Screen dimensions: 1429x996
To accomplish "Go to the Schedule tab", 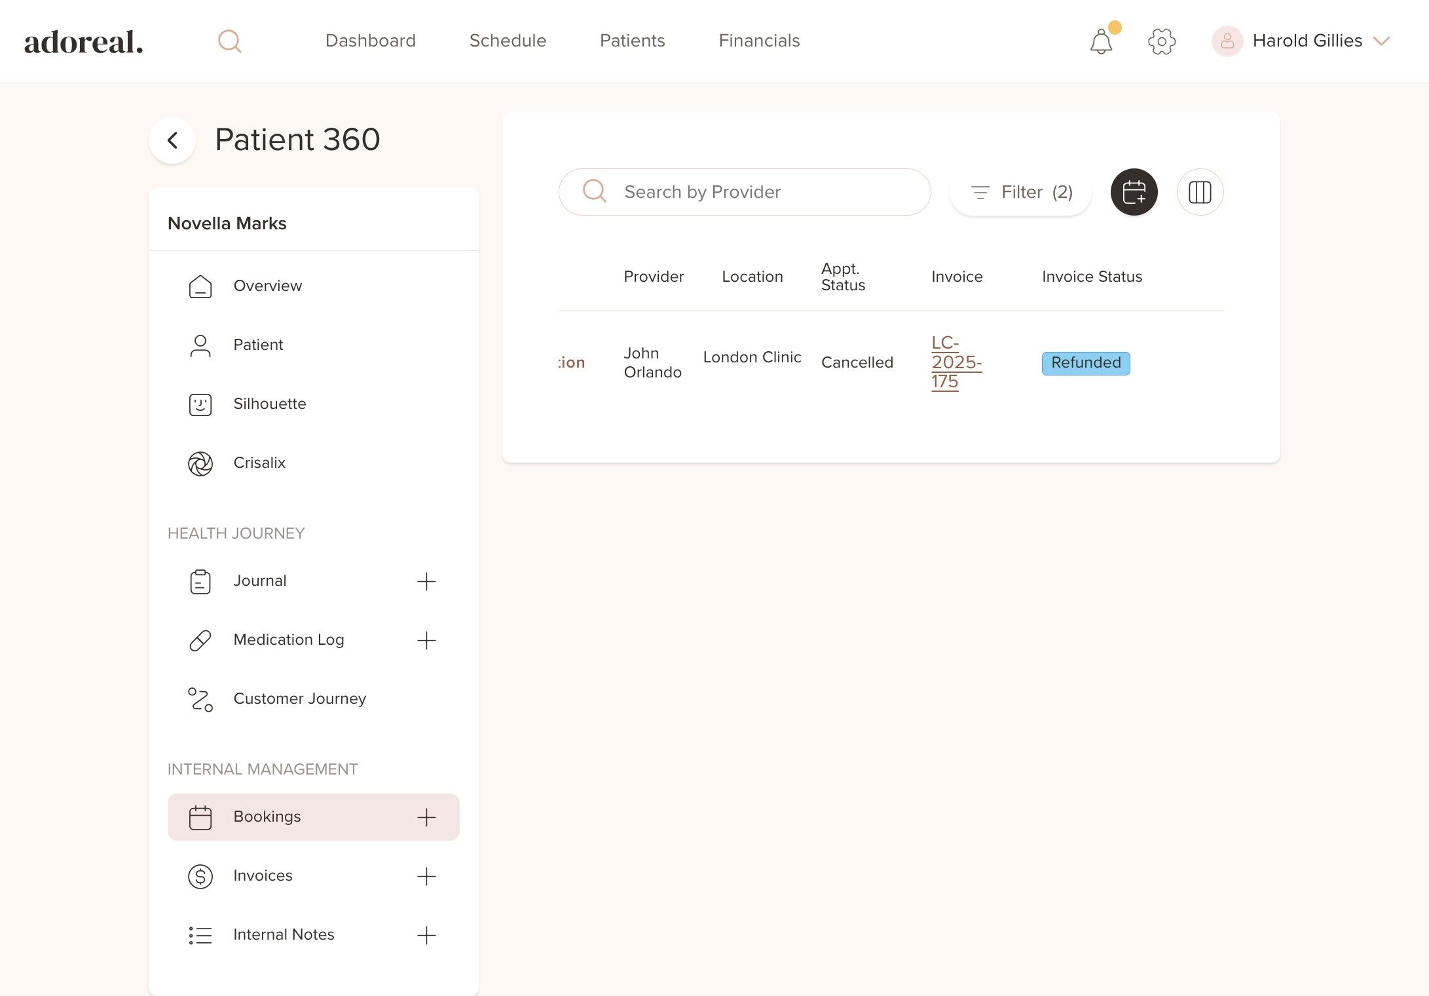I will point(508,41).
